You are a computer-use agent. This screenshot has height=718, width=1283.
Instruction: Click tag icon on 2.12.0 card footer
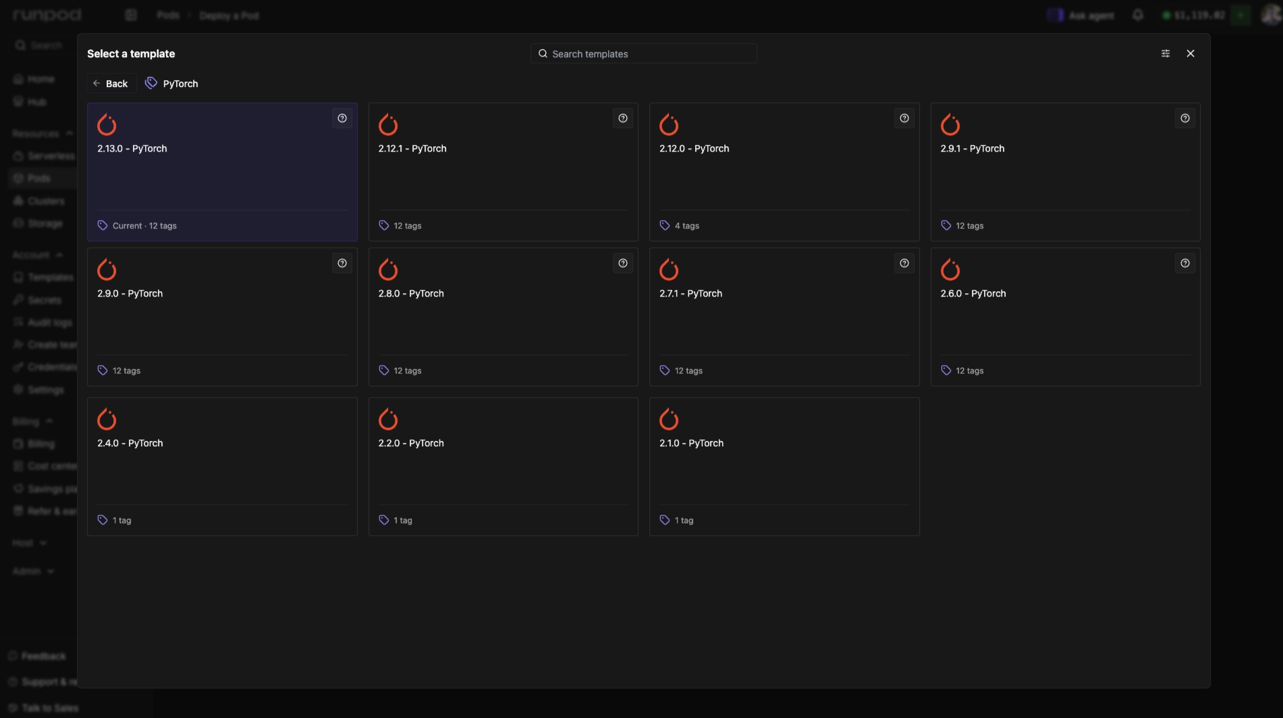coord(665,225)
